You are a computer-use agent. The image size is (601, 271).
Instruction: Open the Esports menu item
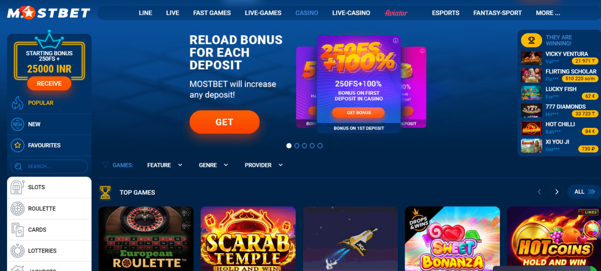pos(446,13)
